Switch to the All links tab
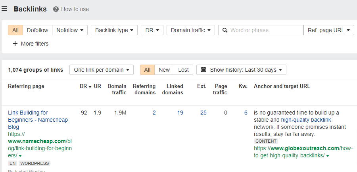The image size is (357, 172). click(147, 70)
